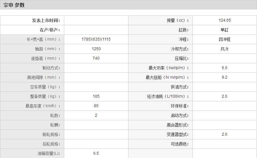Click the 可选颜色 label cell

pyautogui.click(x=180, y=144)
